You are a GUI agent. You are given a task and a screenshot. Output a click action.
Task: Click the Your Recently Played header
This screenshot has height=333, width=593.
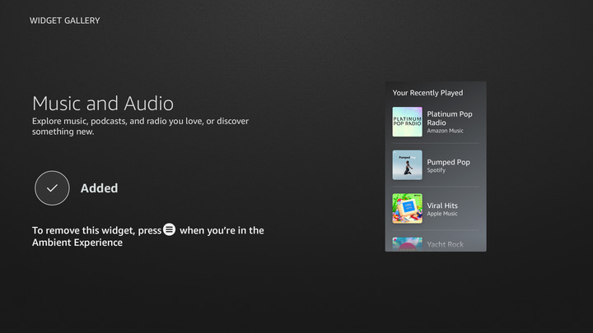tap(427, 93)
